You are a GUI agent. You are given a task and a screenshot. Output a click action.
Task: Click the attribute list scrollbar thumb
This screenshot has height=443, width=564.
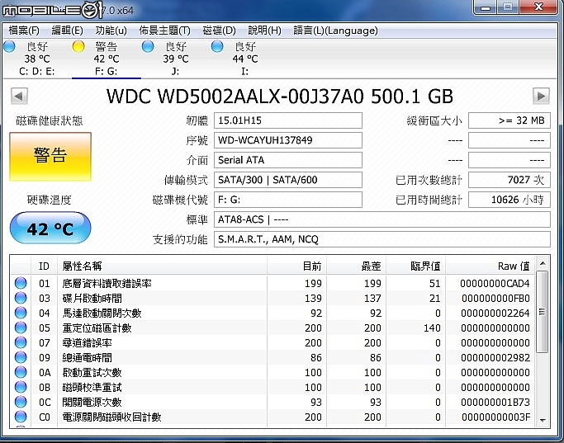pos(543,312)
